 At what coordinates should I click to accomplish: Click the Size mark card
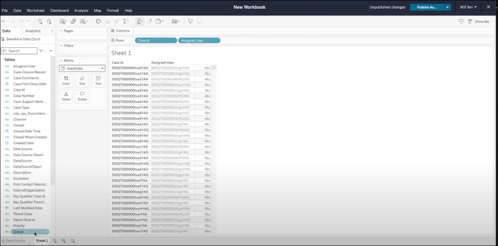click(x=82, y=81)
